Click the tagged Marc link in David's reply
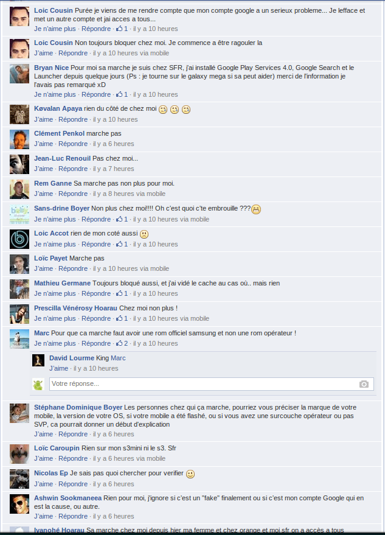The width and height of the screenshot is (385, 535). pos(118,358)
